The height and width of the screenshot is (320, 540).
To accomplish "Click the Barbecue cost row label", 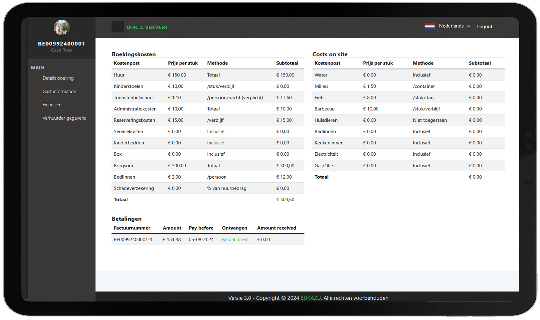I will tap(324, 109).
